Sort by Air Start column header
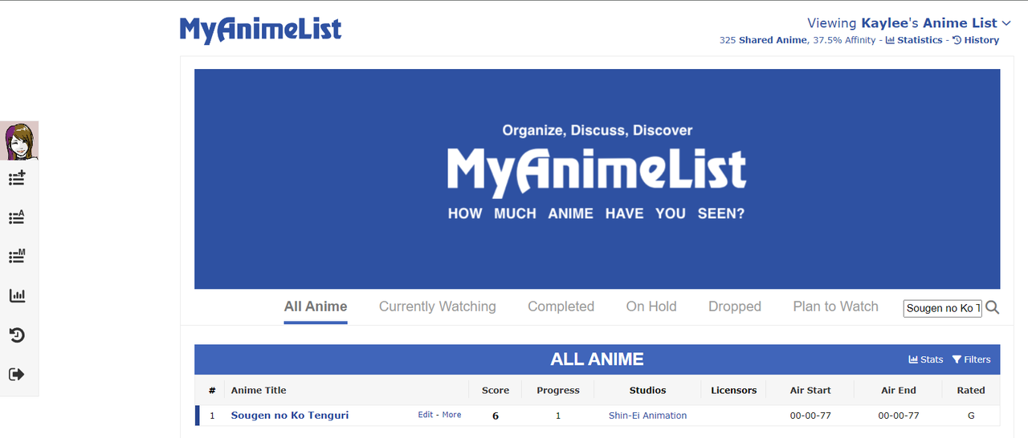This screenshot has width=1028, height=438. [x=810, y=391]
